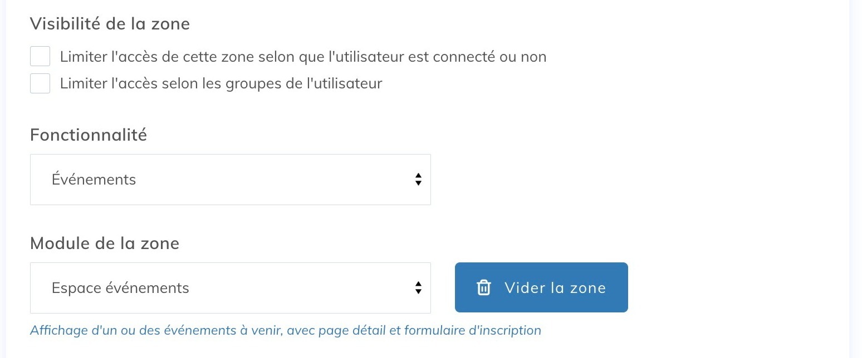This screenshot has width=862, height=358.
Task: Click the label about limiting zone access
Action: pos(305,56)
